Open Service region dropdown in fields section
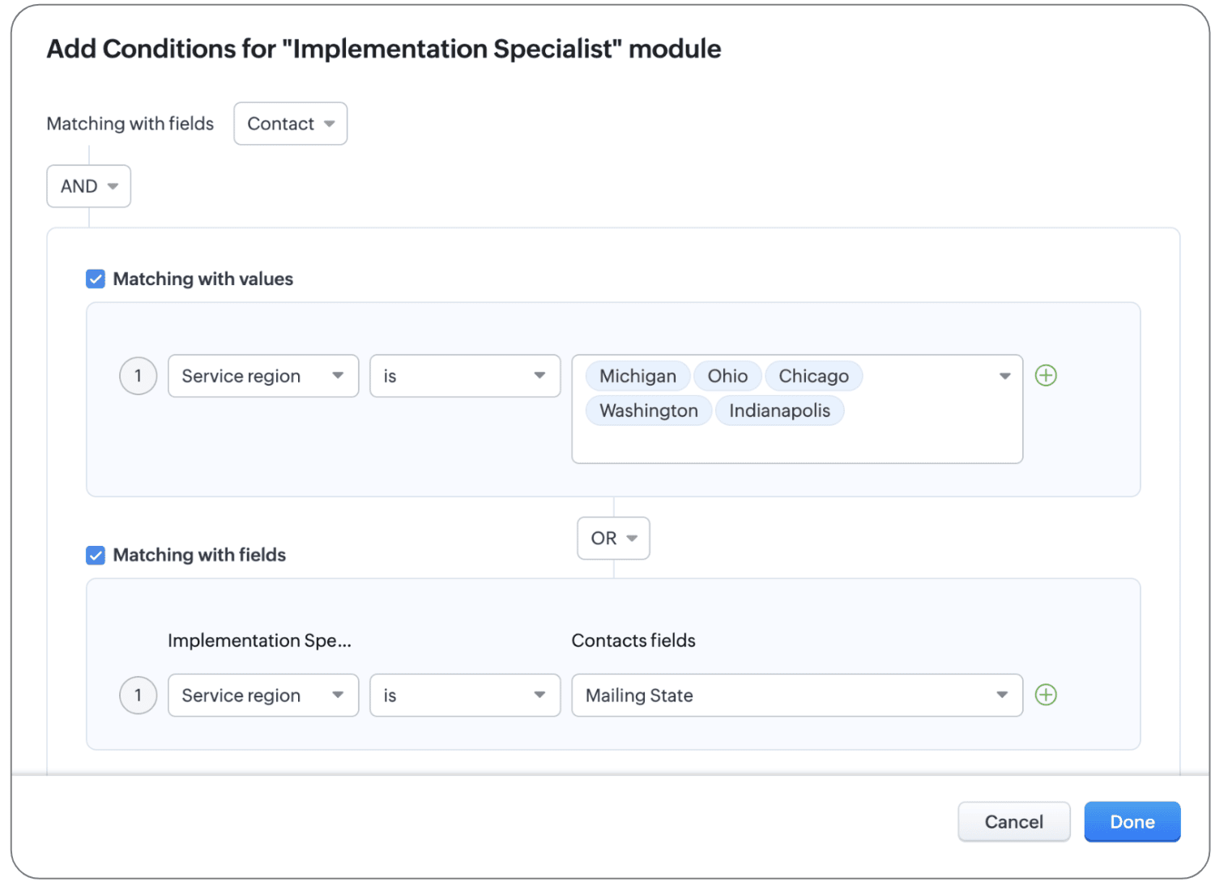Screen dimensions: 1215x886 [x=262, y=696]
